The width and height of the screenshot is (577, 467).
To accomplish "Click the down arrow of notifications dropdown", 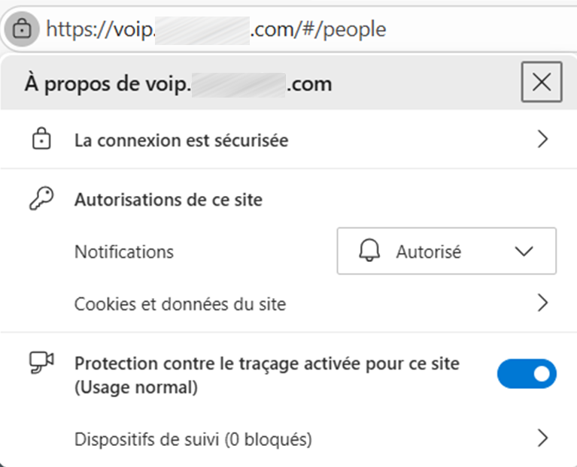I will point(524,252).
